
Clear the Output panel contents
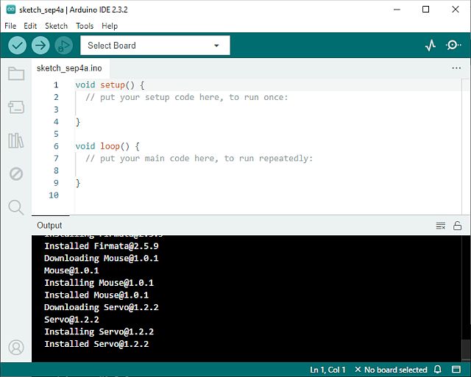(441, 226)
